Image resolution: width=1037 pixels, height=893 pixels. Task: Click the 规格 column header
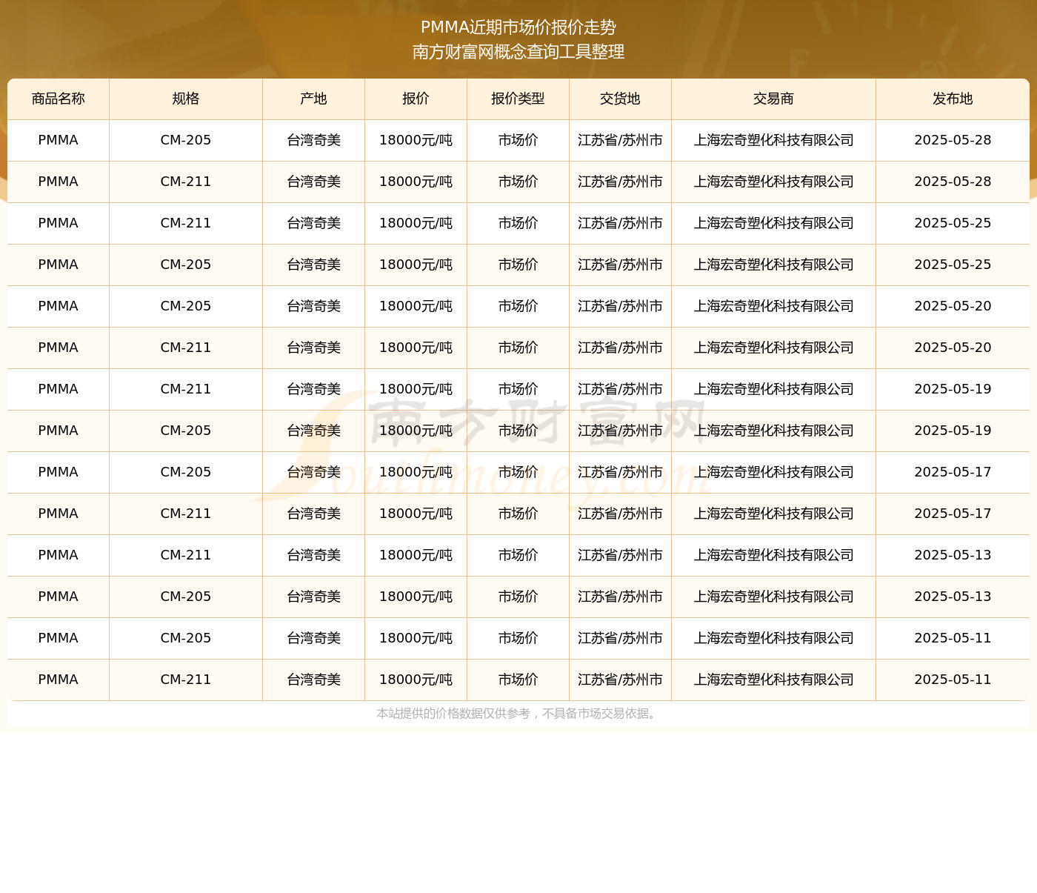[186, 99]
